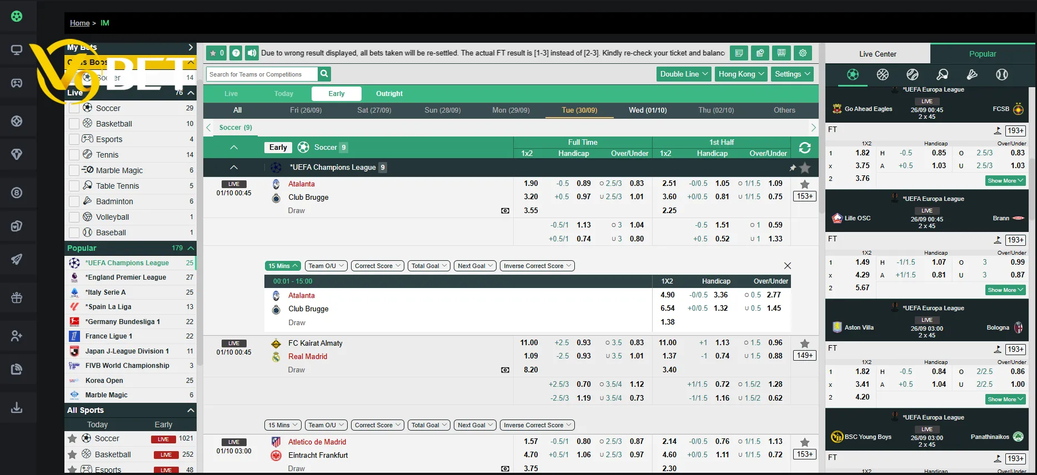The image size is (1037, 475).
Task: Click the favorites star counter button
Action: coord(216,53)
